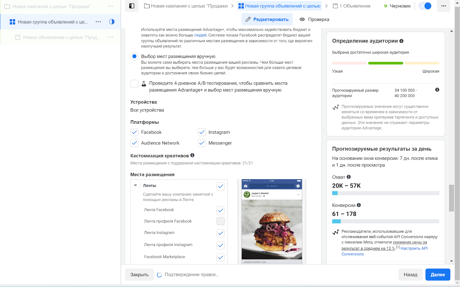Image resolution: width=460 pixels, height=287 pixels.
Task: Open more options for ad set in sidebar
Action: pyautogui.click(x=98, y=22)
